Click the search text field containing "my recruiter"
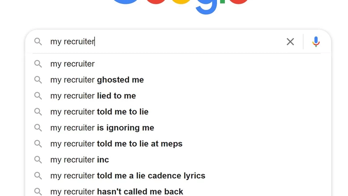 point(167,42)
